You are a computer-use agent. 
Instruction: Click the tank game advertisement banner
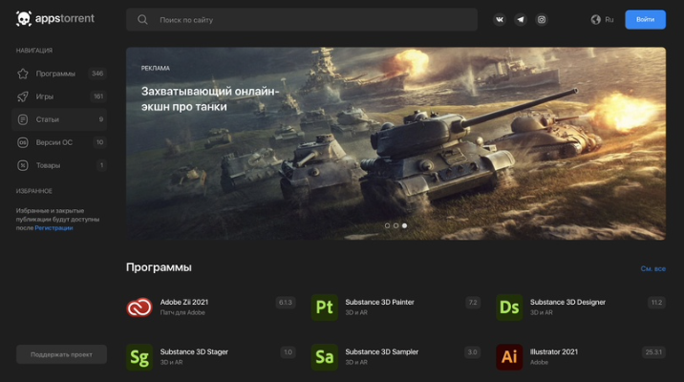coord(395,143)
